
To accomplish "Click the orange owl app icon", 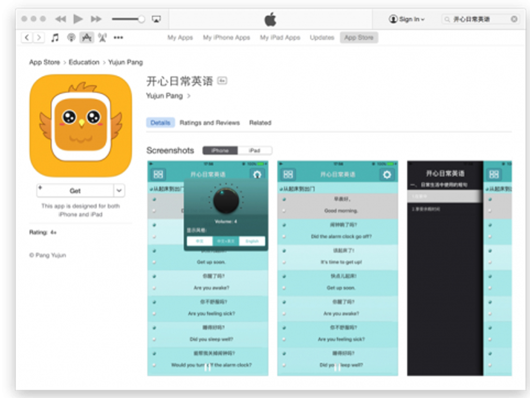I will (81, 125).
